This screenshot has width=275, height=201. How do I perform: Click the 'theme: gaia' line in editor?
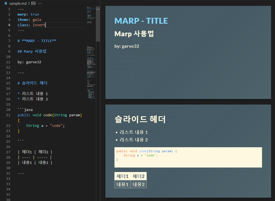pos(29,20)
